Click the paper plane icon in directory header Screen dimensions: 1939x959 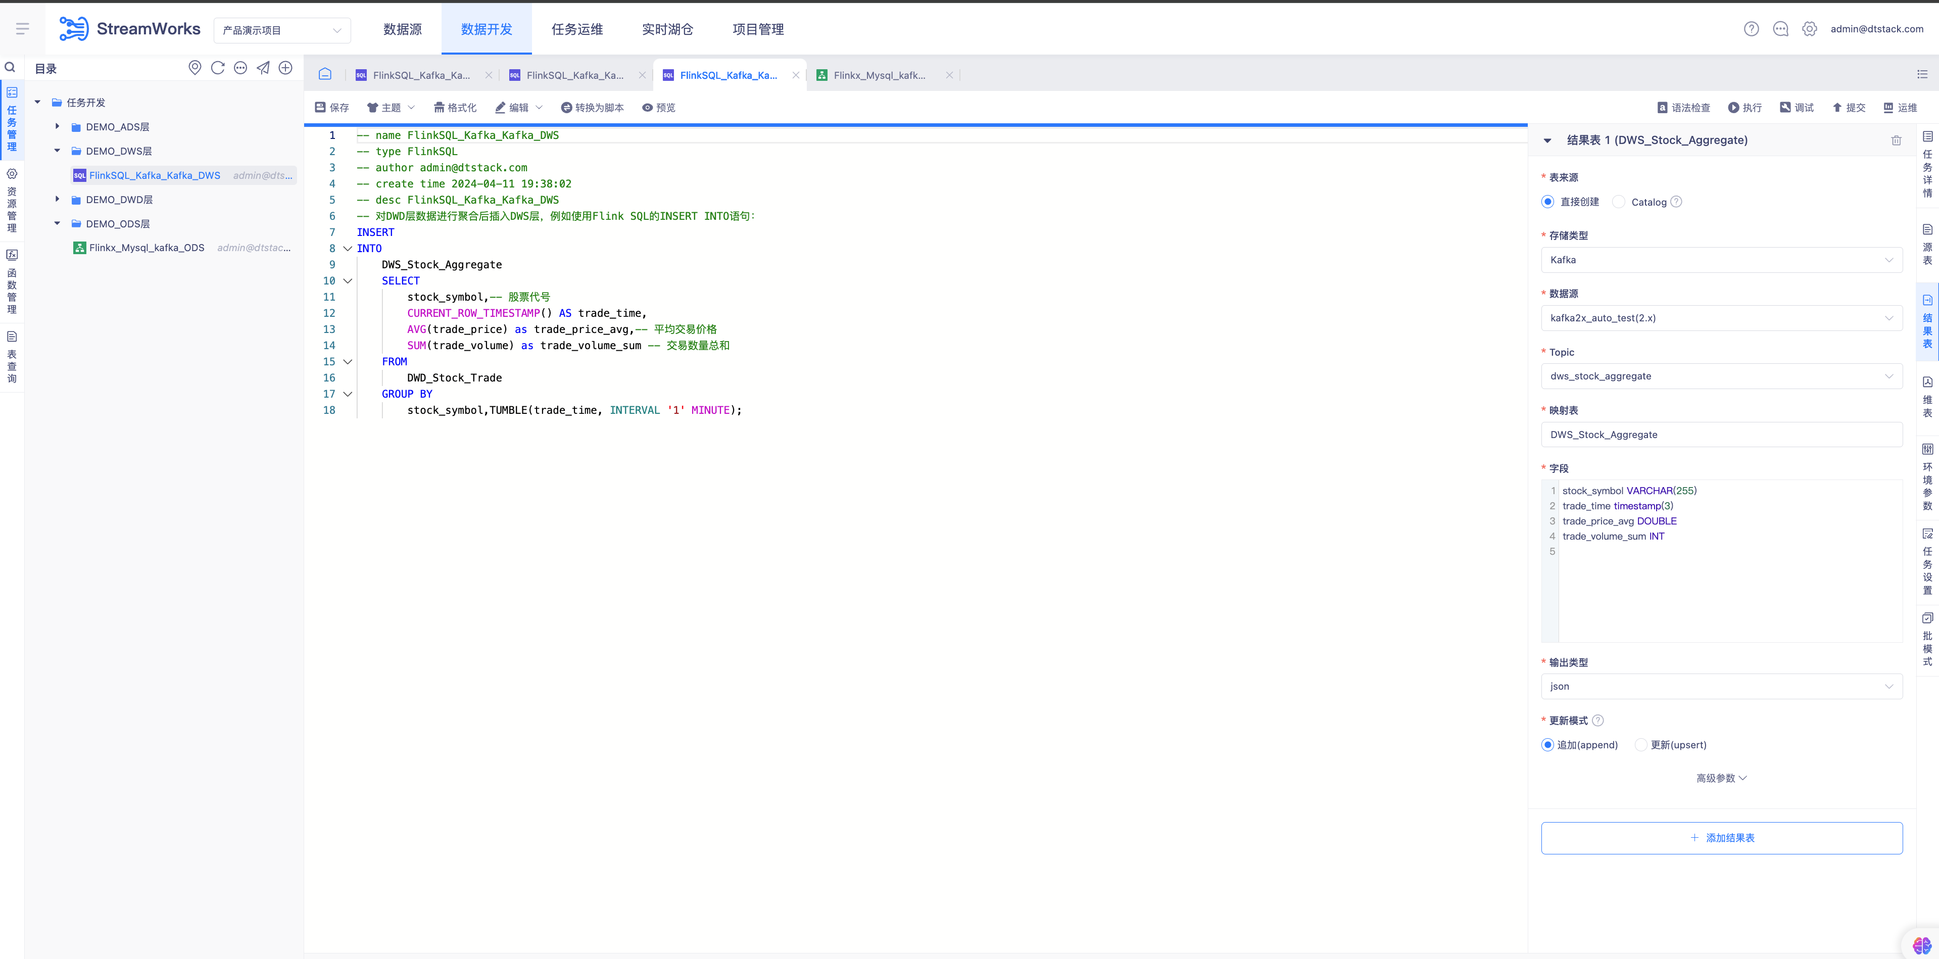(263, 68)
